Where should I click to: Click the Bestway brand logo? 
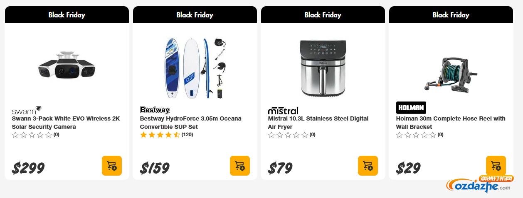click(155, 110)
